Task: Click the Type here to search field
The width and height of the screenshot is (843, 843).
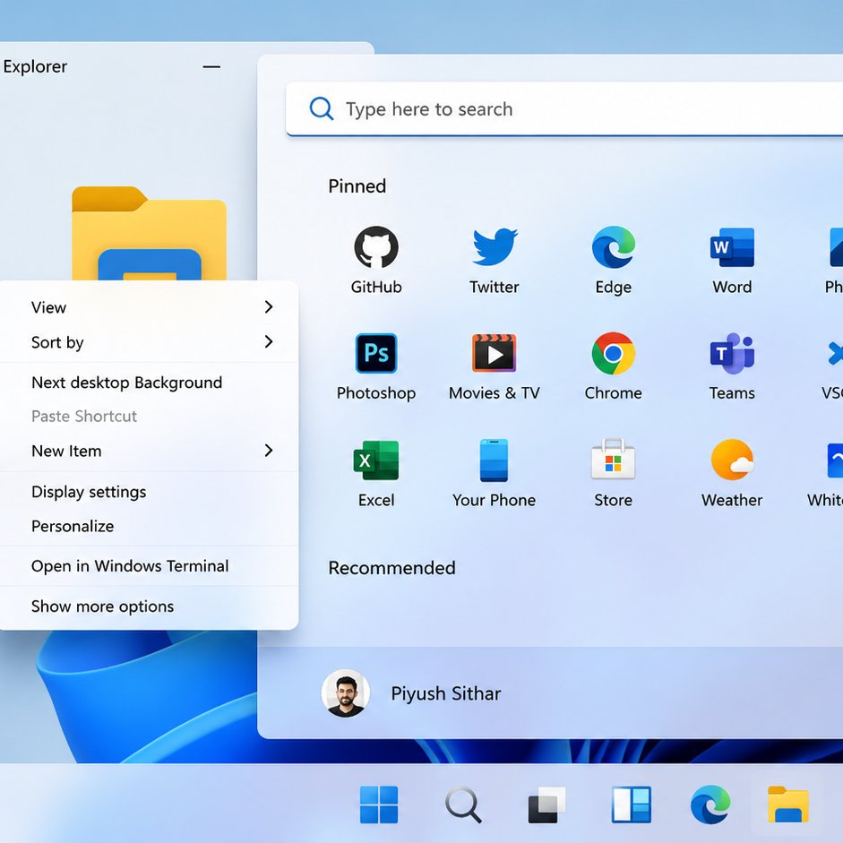Action: click(x=564, y=108)
